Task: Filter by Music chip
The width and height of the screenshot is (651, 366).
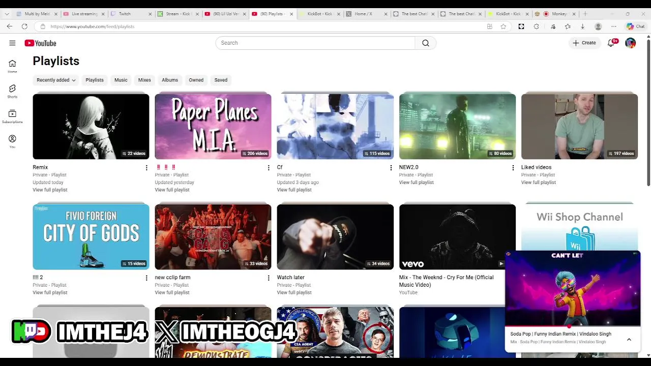Action: coord(121,80)
